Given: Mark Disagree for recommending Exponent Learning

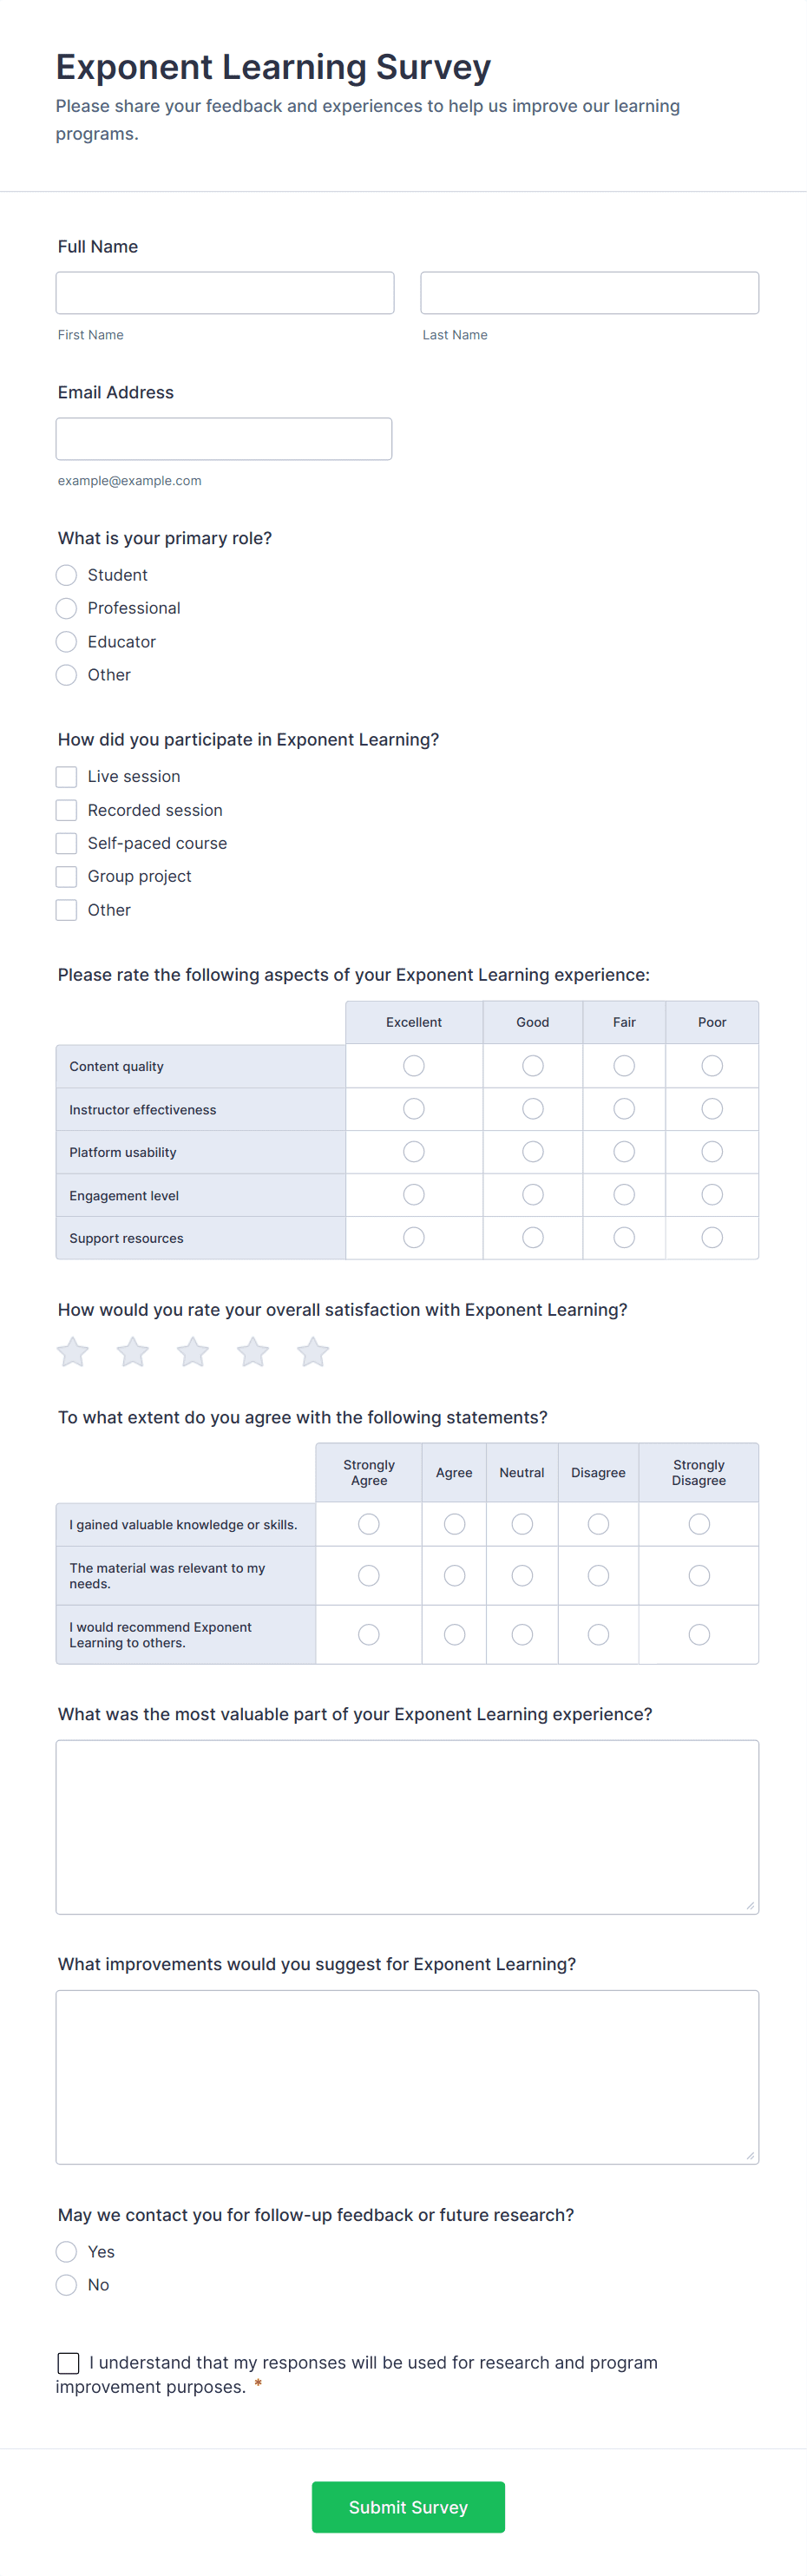Looking at the screenshot, I should click(x=598, y=1634).
